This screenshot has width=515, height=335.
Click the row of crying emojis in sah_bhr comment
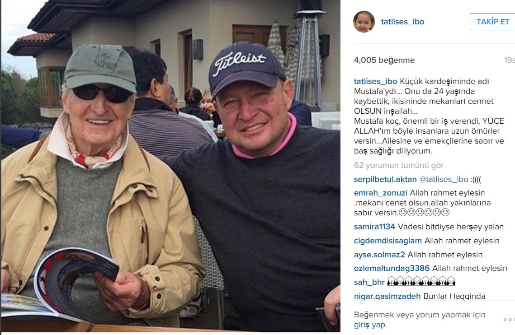pos(421,281)
